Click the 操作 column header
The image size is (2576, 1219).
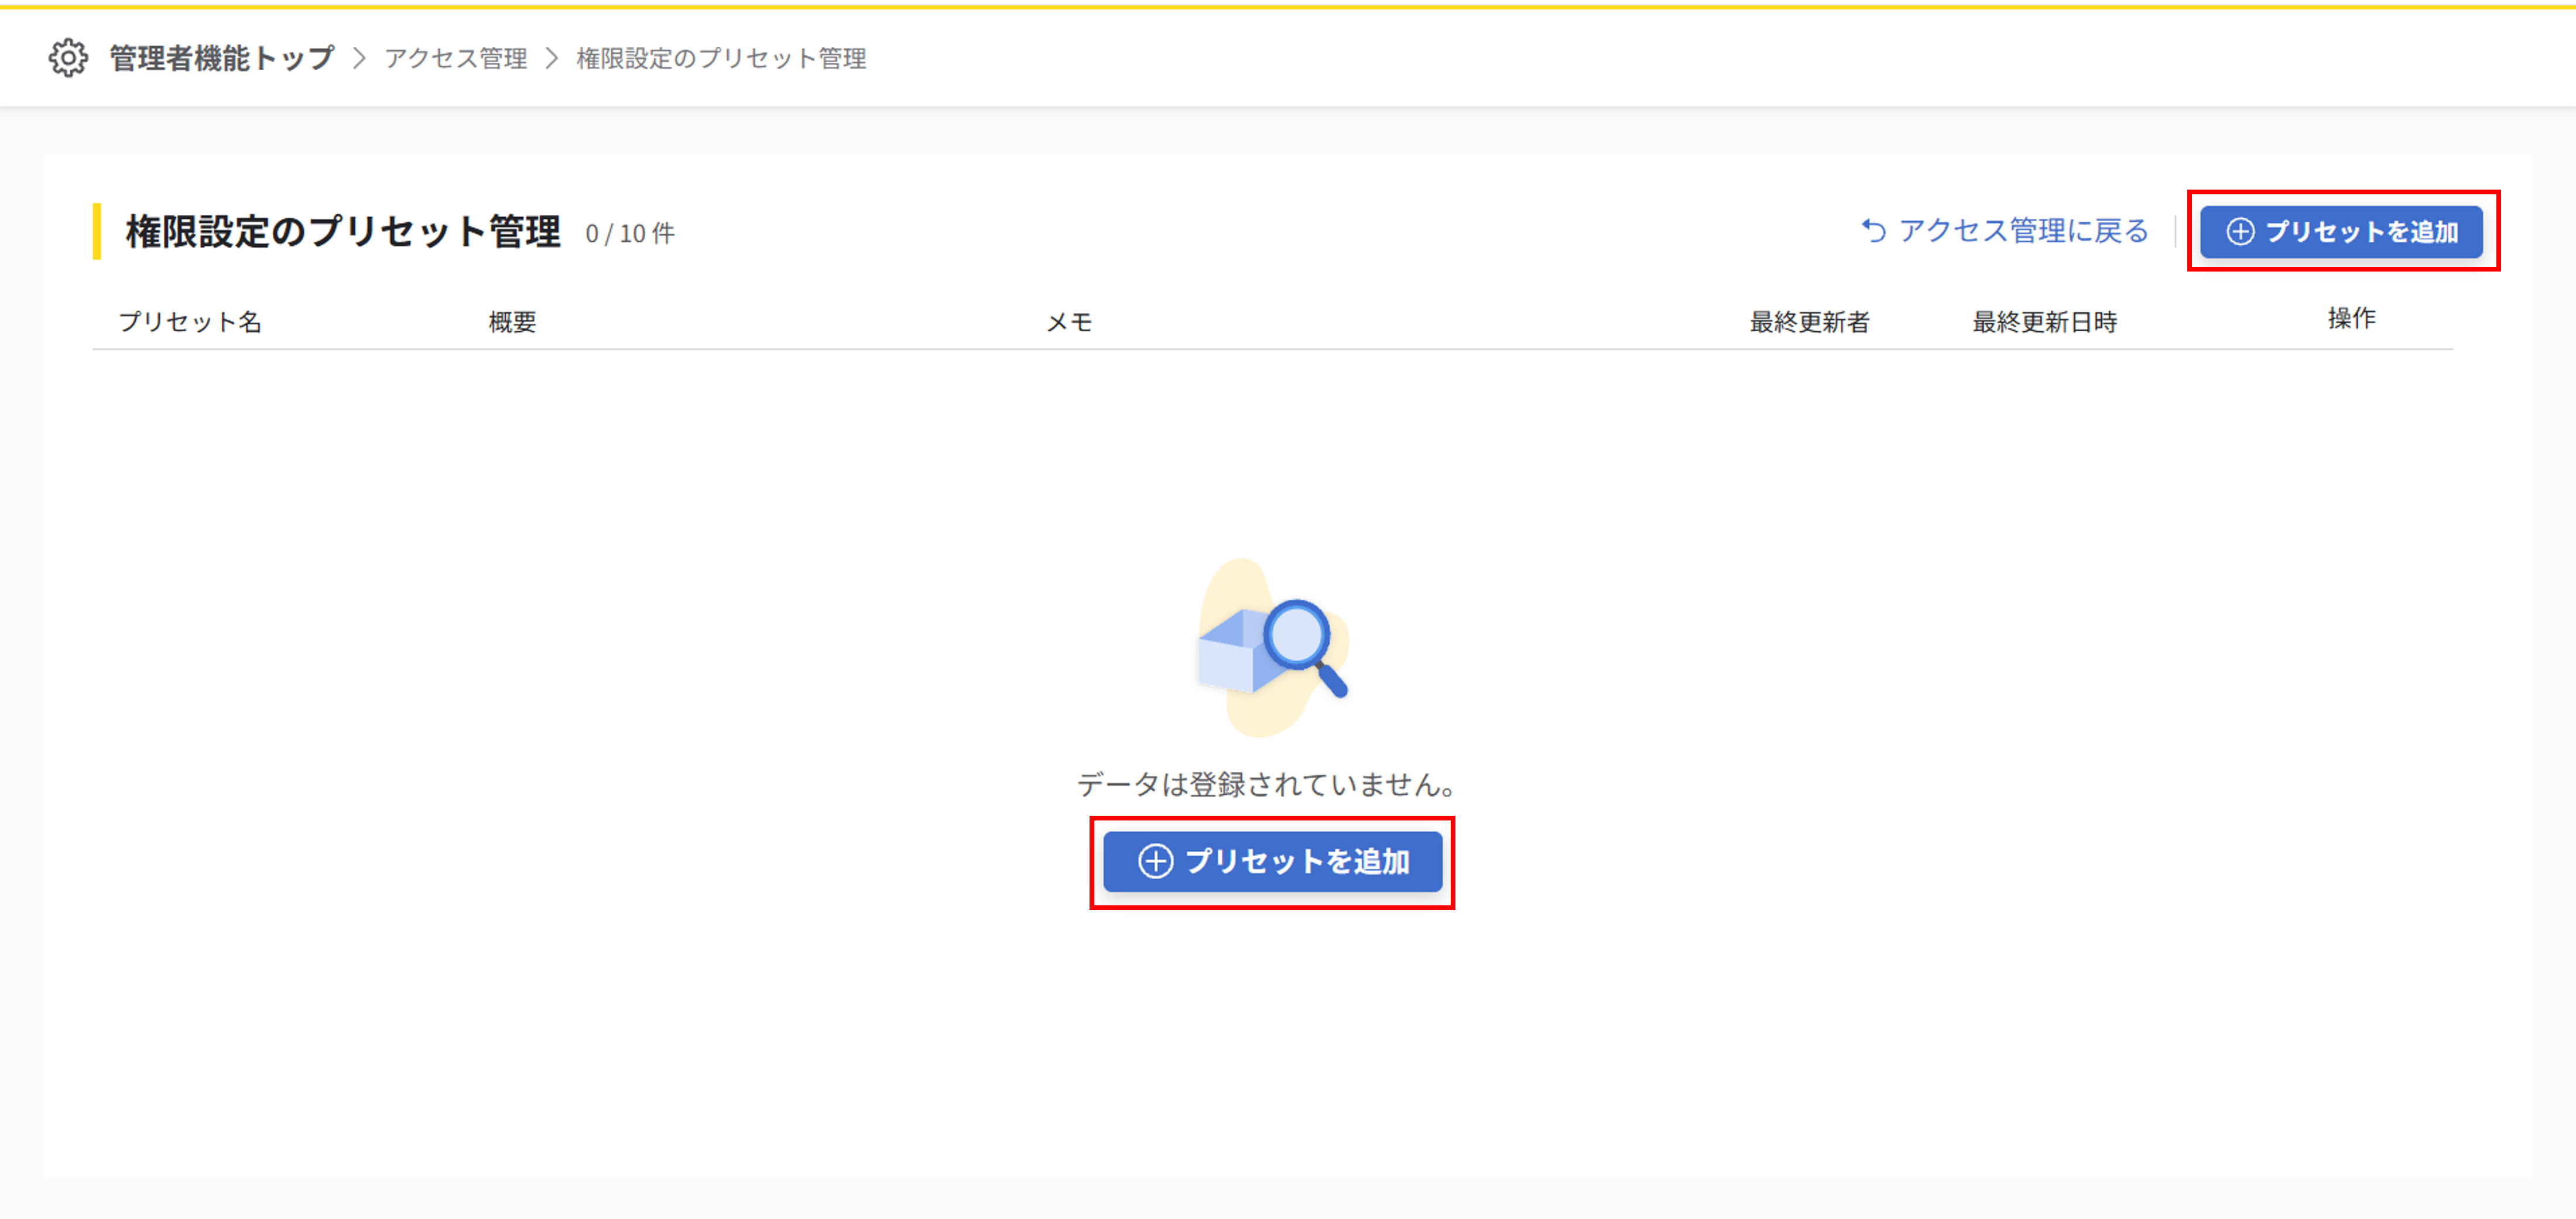(2351, 319)
